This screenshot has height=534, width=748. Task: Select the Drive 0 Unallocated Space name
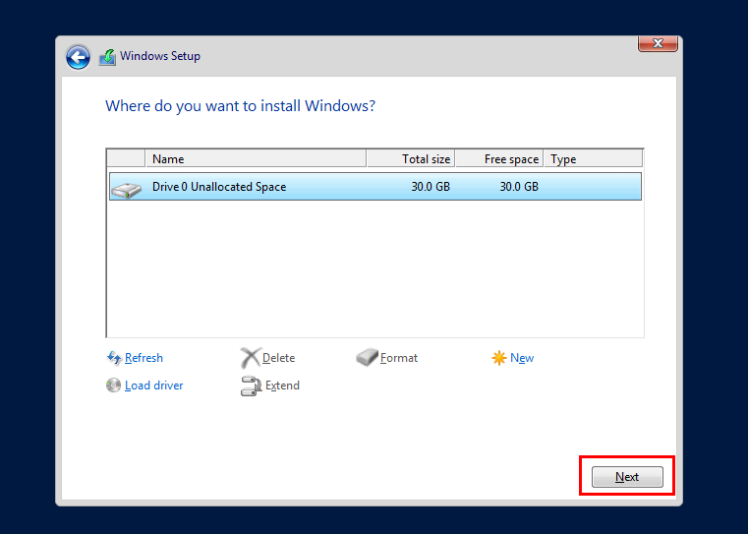[219, 187]
